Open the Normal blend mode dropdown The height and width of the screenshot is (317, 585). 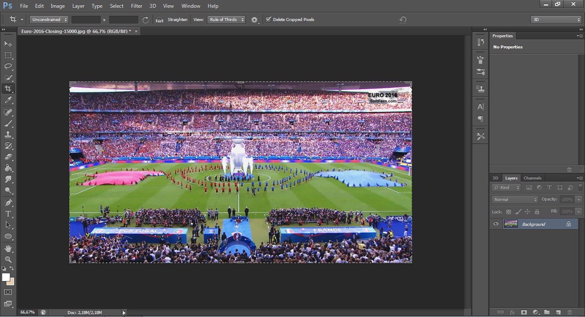(x=515, y=200)
